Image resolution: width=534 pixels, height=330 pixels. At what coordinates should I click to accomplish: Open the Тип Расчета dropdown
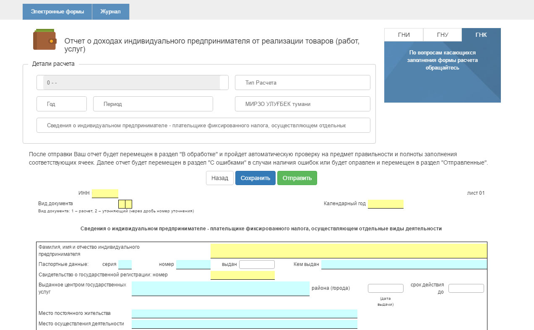pyautogui.click(x=302, y=82)
